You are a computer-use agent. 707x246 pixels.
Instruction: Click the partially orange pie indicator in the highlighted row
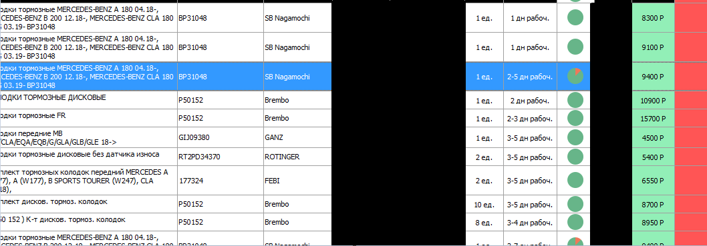(x=575, y=76)
